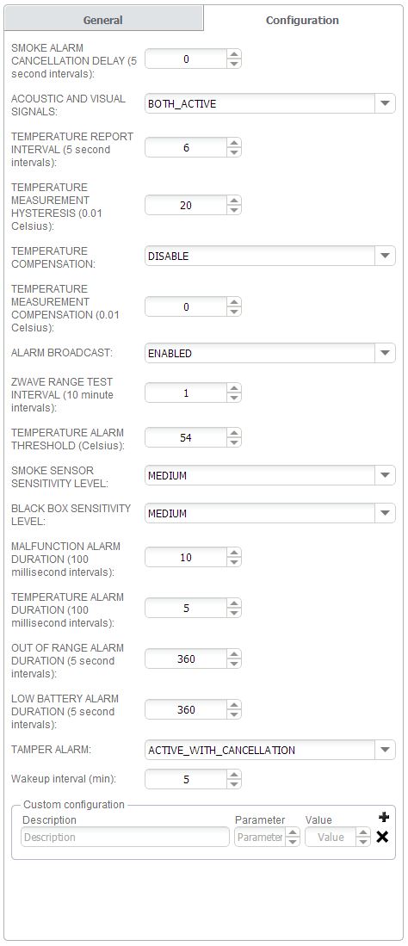Decrease Zwave Range Test Interval value

234,398
